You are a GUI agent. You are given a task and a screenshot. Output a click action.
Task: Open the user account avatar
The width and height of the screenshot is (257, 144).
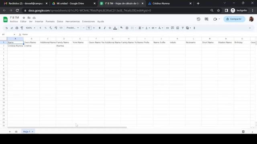click(x=251, y=19)
